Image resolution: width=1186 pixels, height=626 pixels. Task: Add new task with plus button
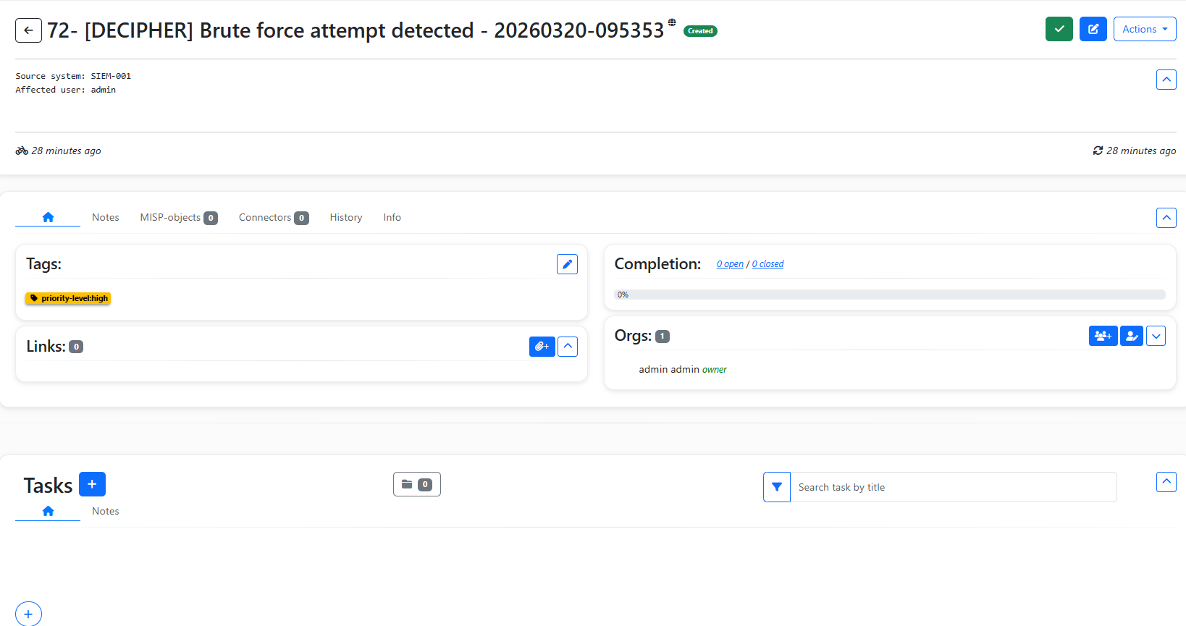tap(92, 484)
